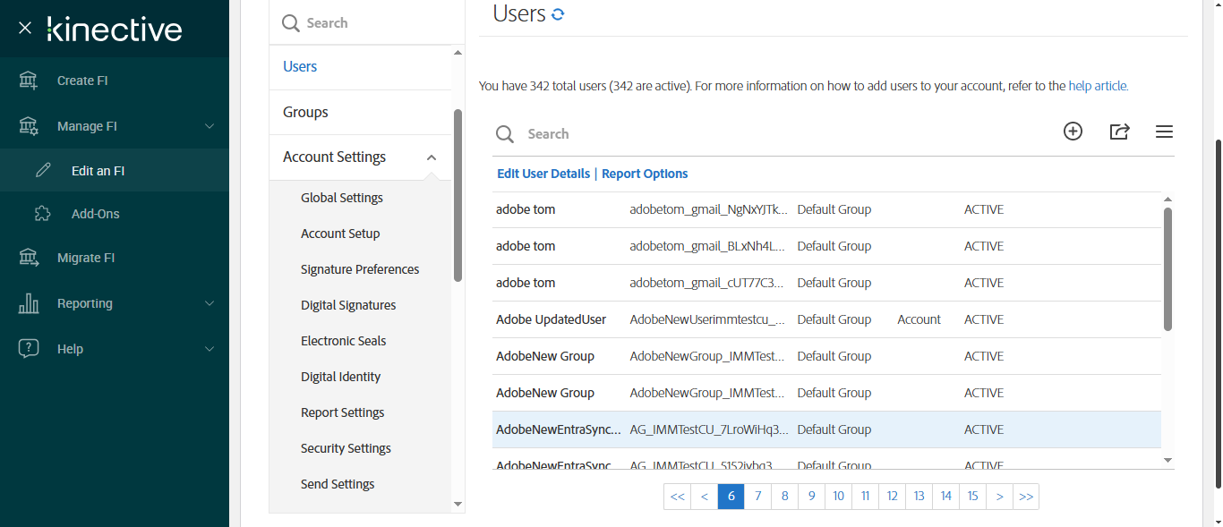This screenshot has height=527, width=1223.
Task: Click the Create FI bank icon
Action: point(29,81)
